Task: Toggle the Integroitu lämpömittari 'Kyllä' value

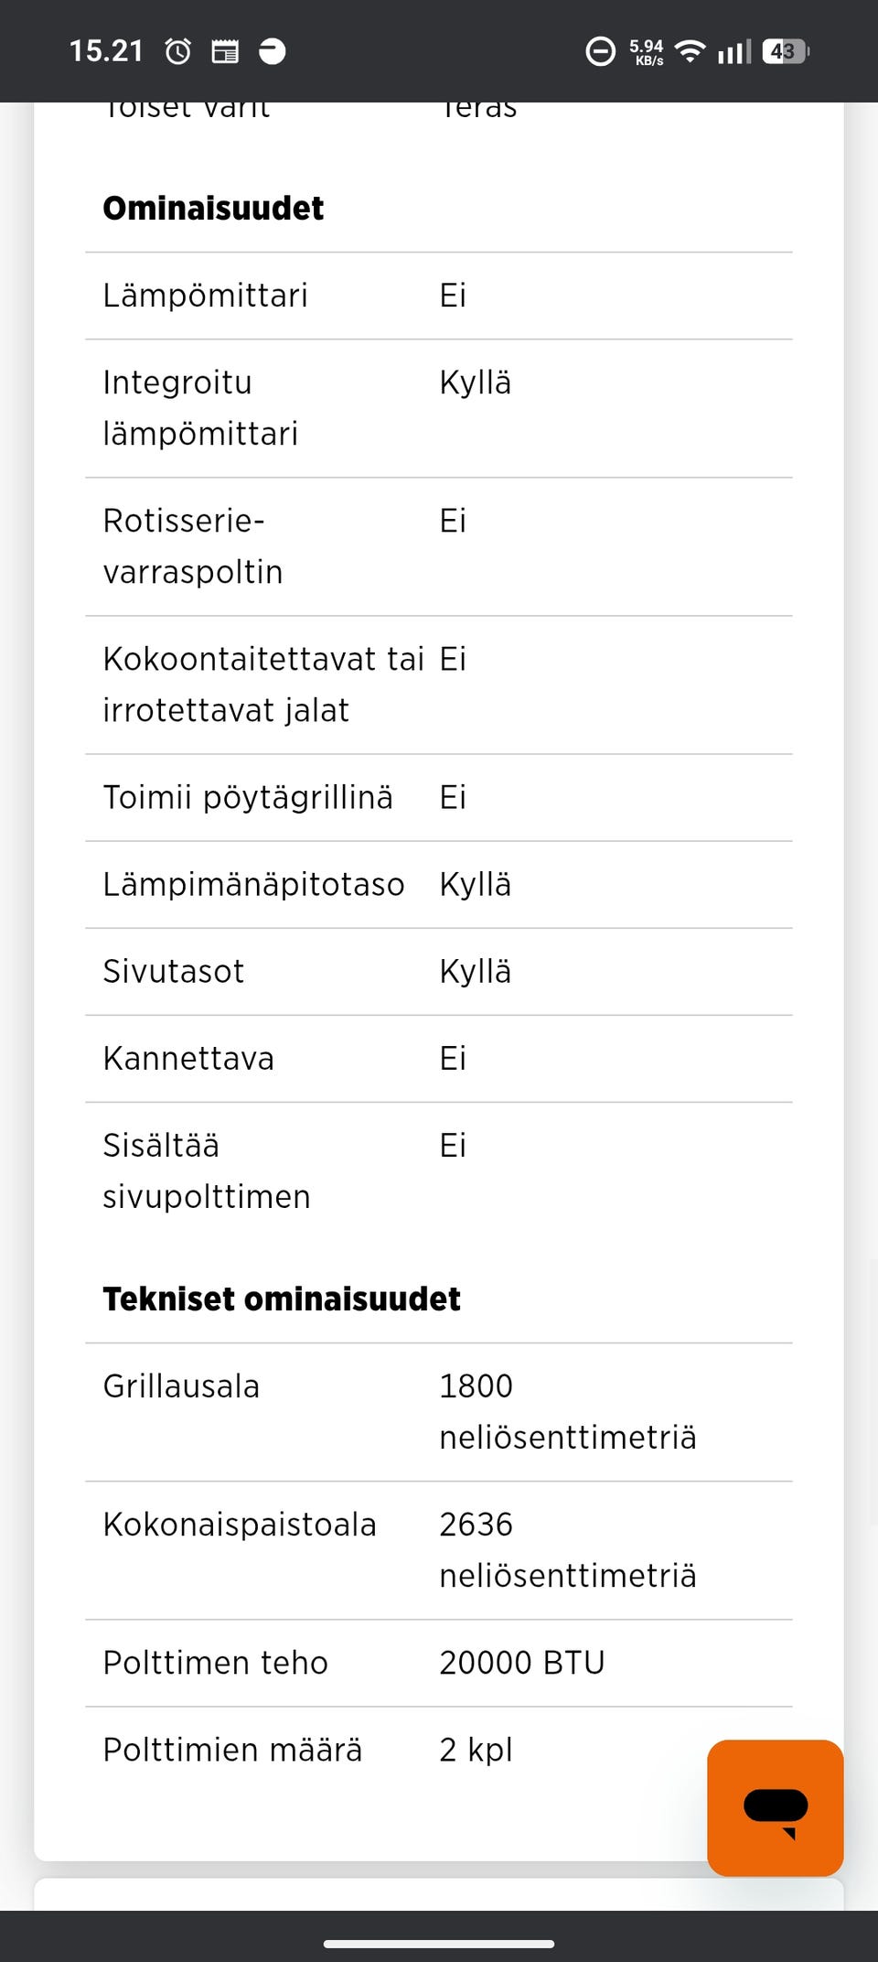Action: click(475, 383)
